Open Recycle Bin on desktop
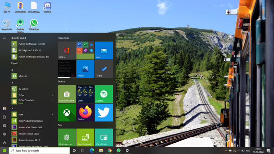 click(7, 25)
